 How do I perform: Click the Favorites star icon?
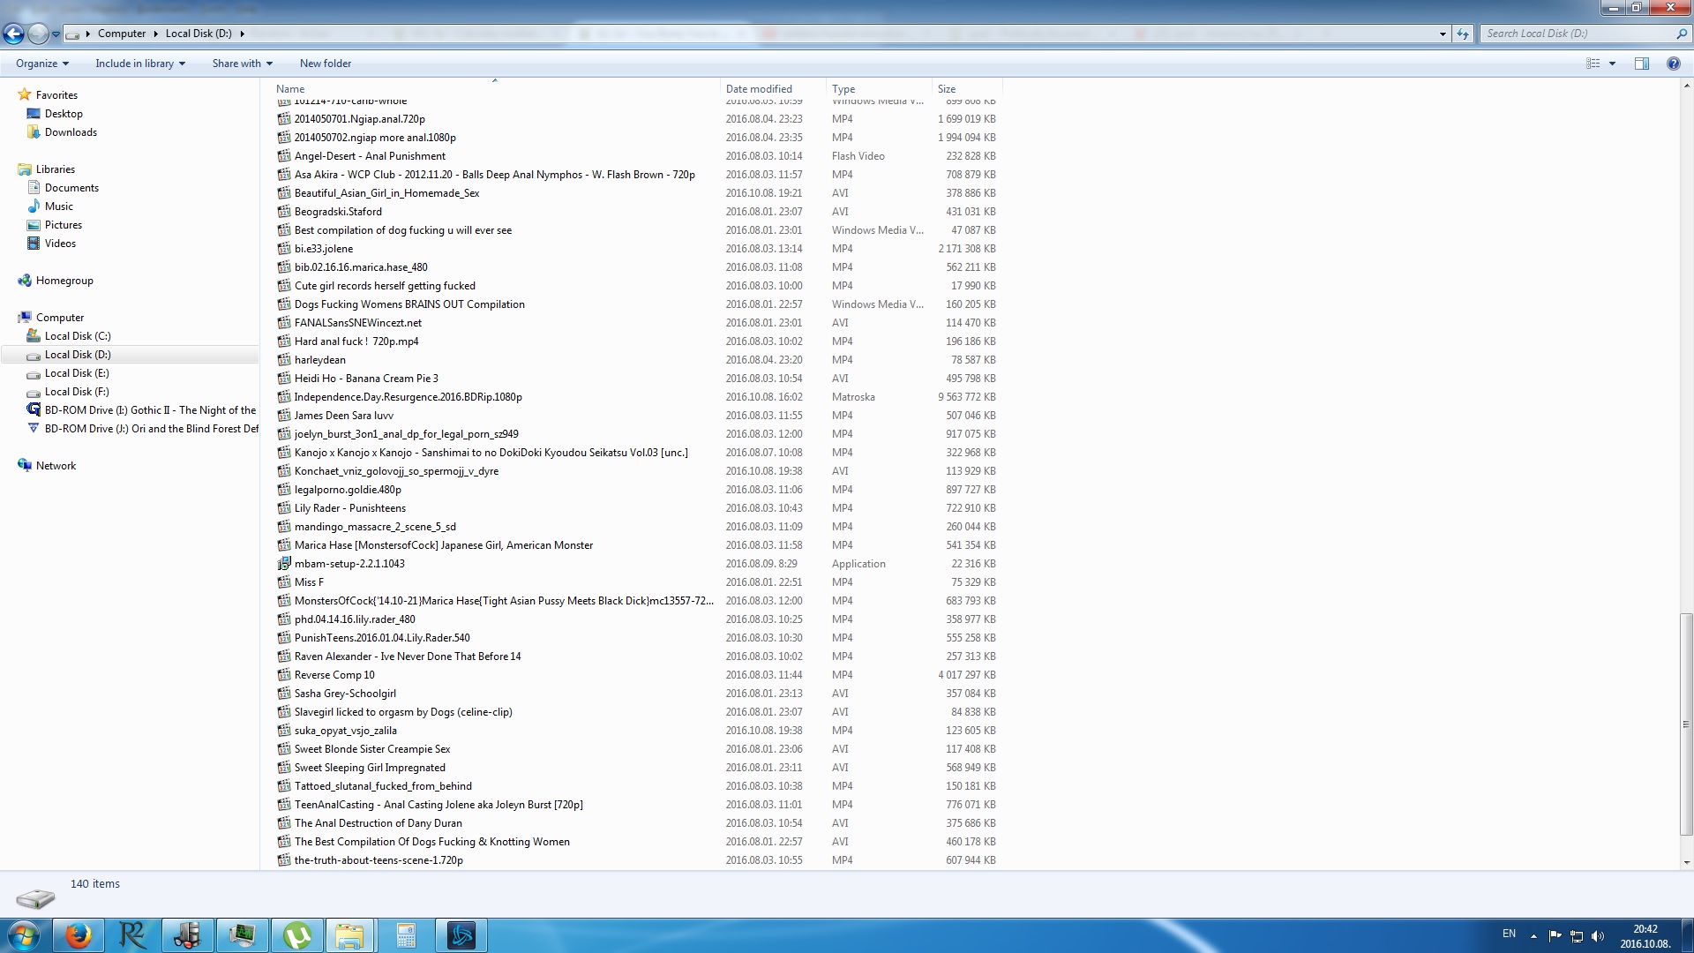[25, 94]
